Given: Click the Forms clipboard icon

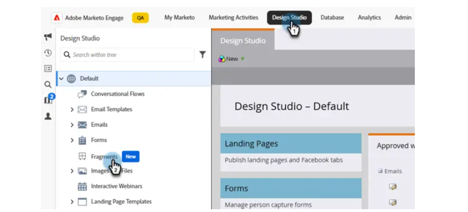Looking at the screenshot, I should click(82, 140).
